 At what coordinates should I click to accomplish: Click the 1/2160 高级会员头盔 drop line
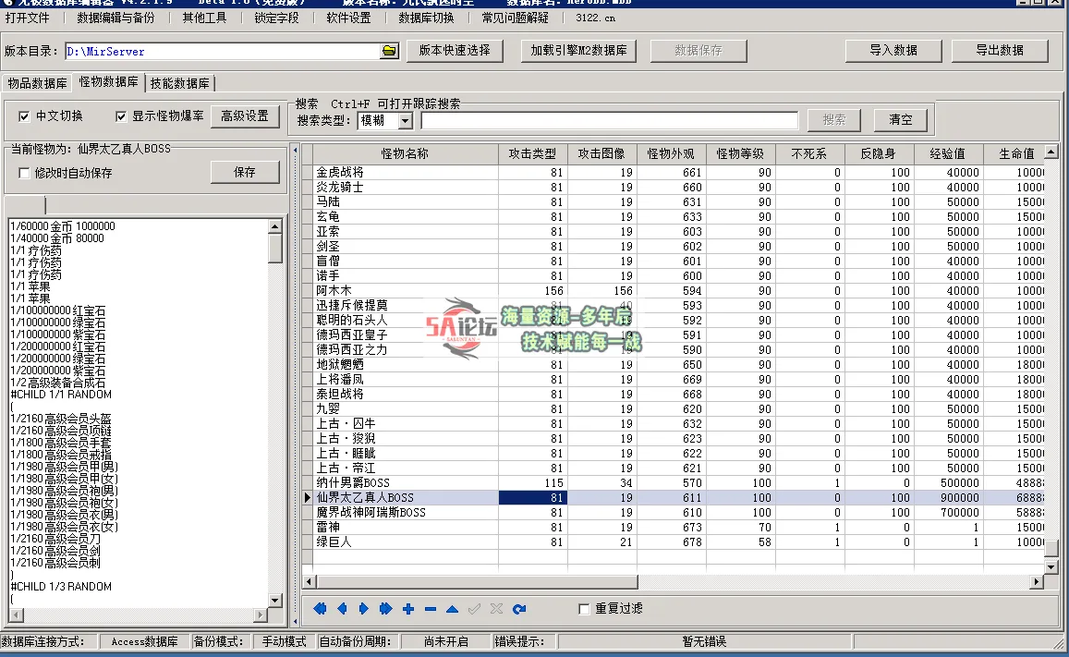(x=61, y=419)
